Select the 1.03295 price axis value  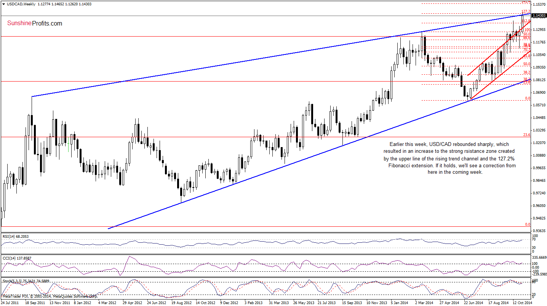[x=539, y=130]
